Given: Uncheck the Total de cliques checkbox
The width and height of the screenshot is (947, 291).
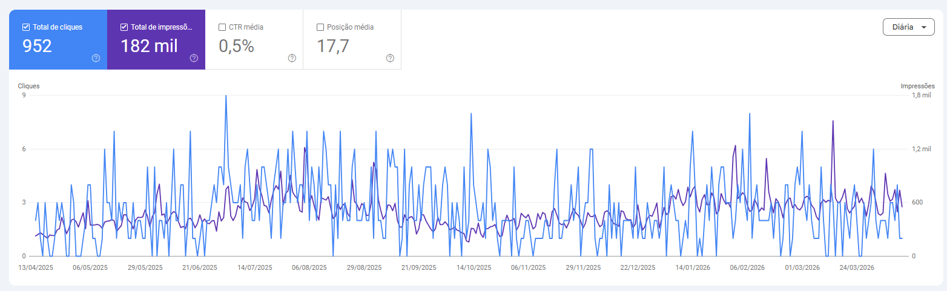Looking at the screenshot, I should click(x=26, y=27).
